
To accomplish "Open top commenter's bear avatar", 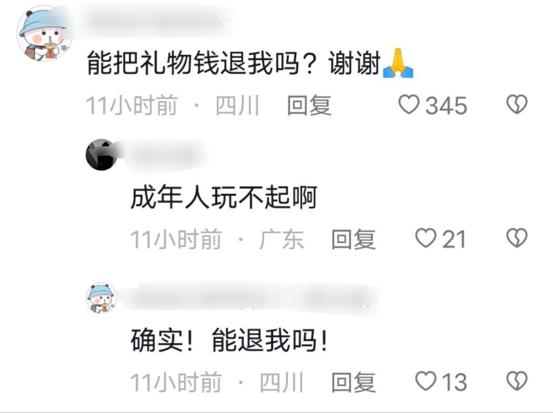I will pos(43,33).
